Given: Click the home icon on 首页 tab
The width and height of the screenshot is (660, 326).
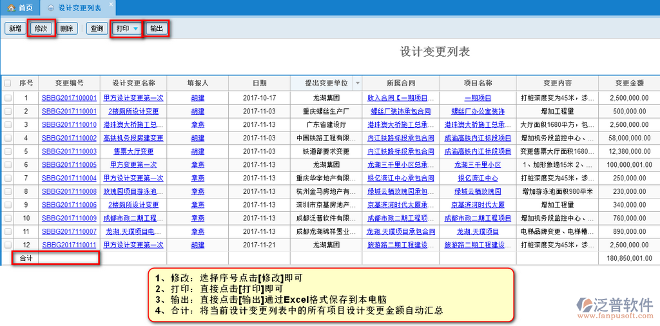Looking at the screenshot, I should pyautogui.click(x=11, y=8).
